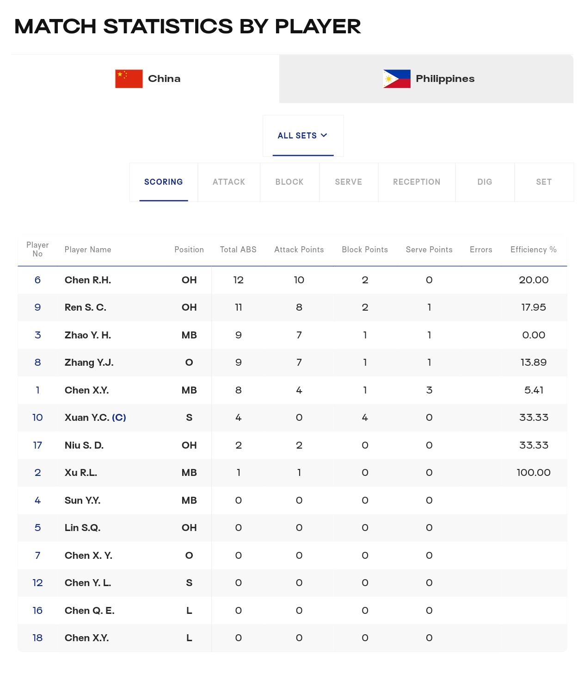The height and width of the screenshot is (681, 584).
Task: Click the Philippines flag icon
Action: [397, 79]
